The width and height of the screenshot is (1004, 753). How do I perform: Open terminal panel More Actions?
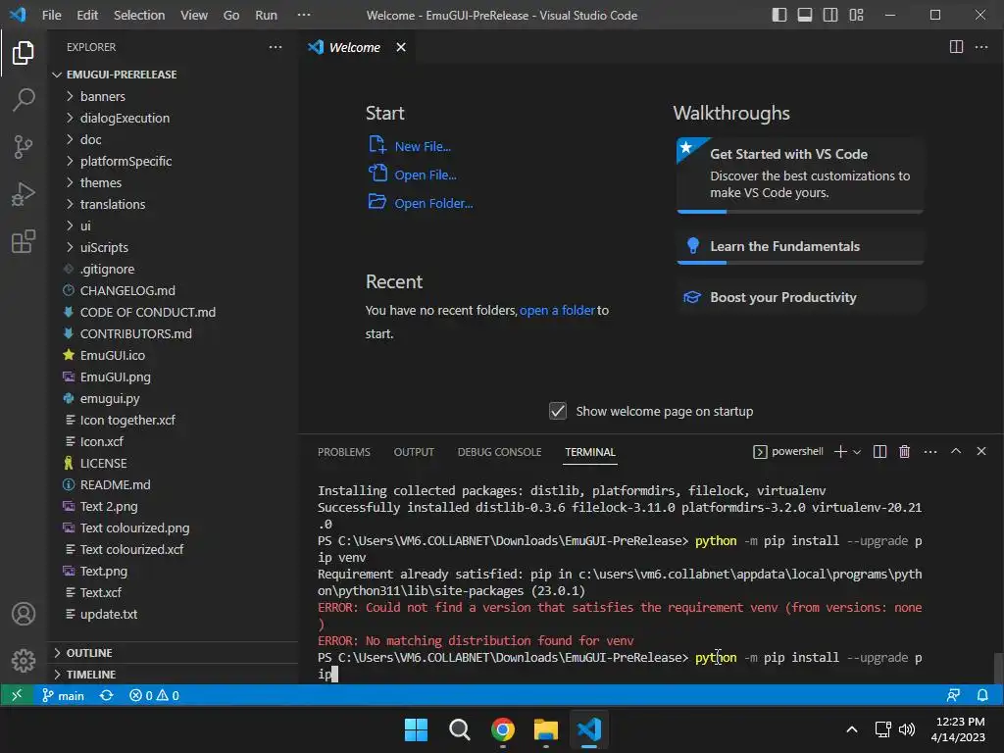tap(930, 451)
